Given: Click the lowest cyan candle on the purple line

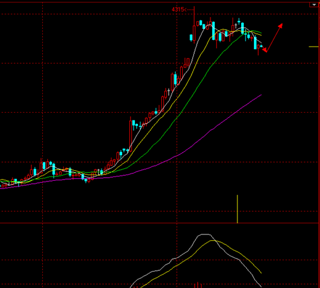Looking at the screenshot, I should coord(86,180).
